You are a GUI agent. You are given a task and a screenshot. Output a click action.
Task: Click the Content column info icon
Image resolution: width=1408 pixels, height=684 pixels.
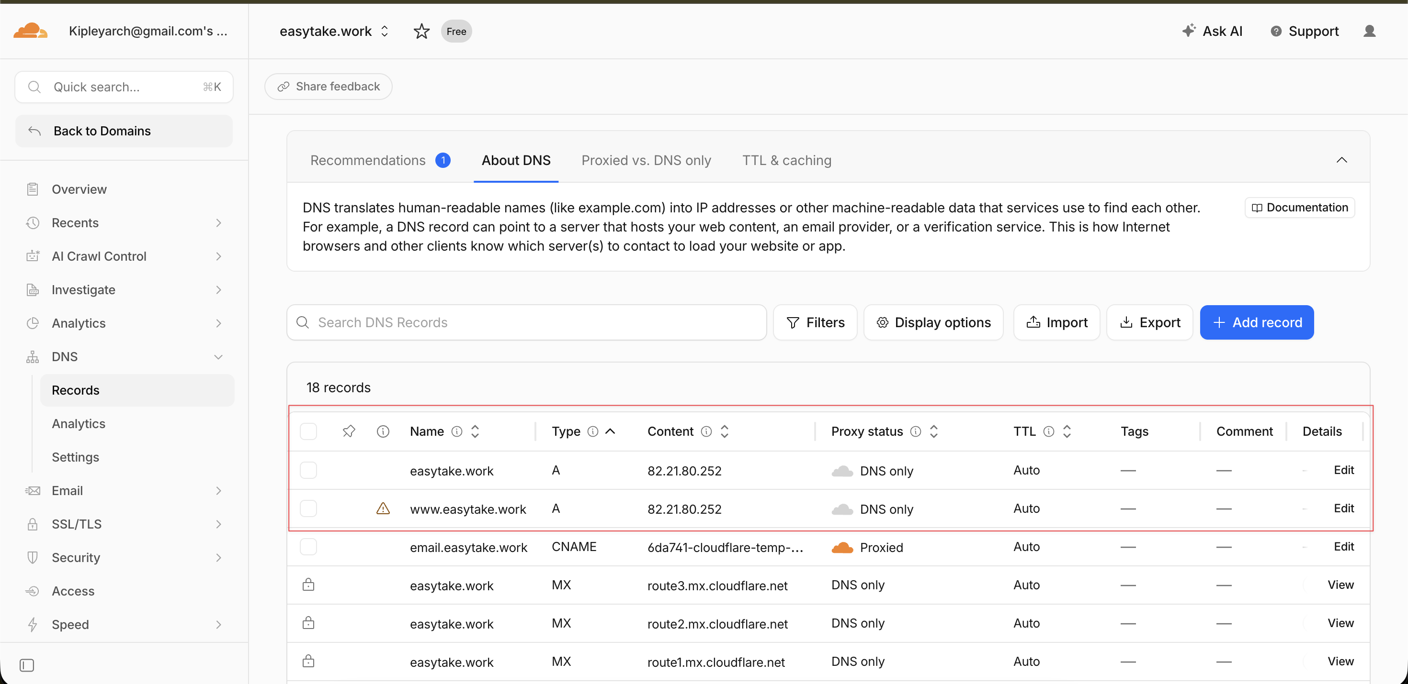(x=706, y=431)
